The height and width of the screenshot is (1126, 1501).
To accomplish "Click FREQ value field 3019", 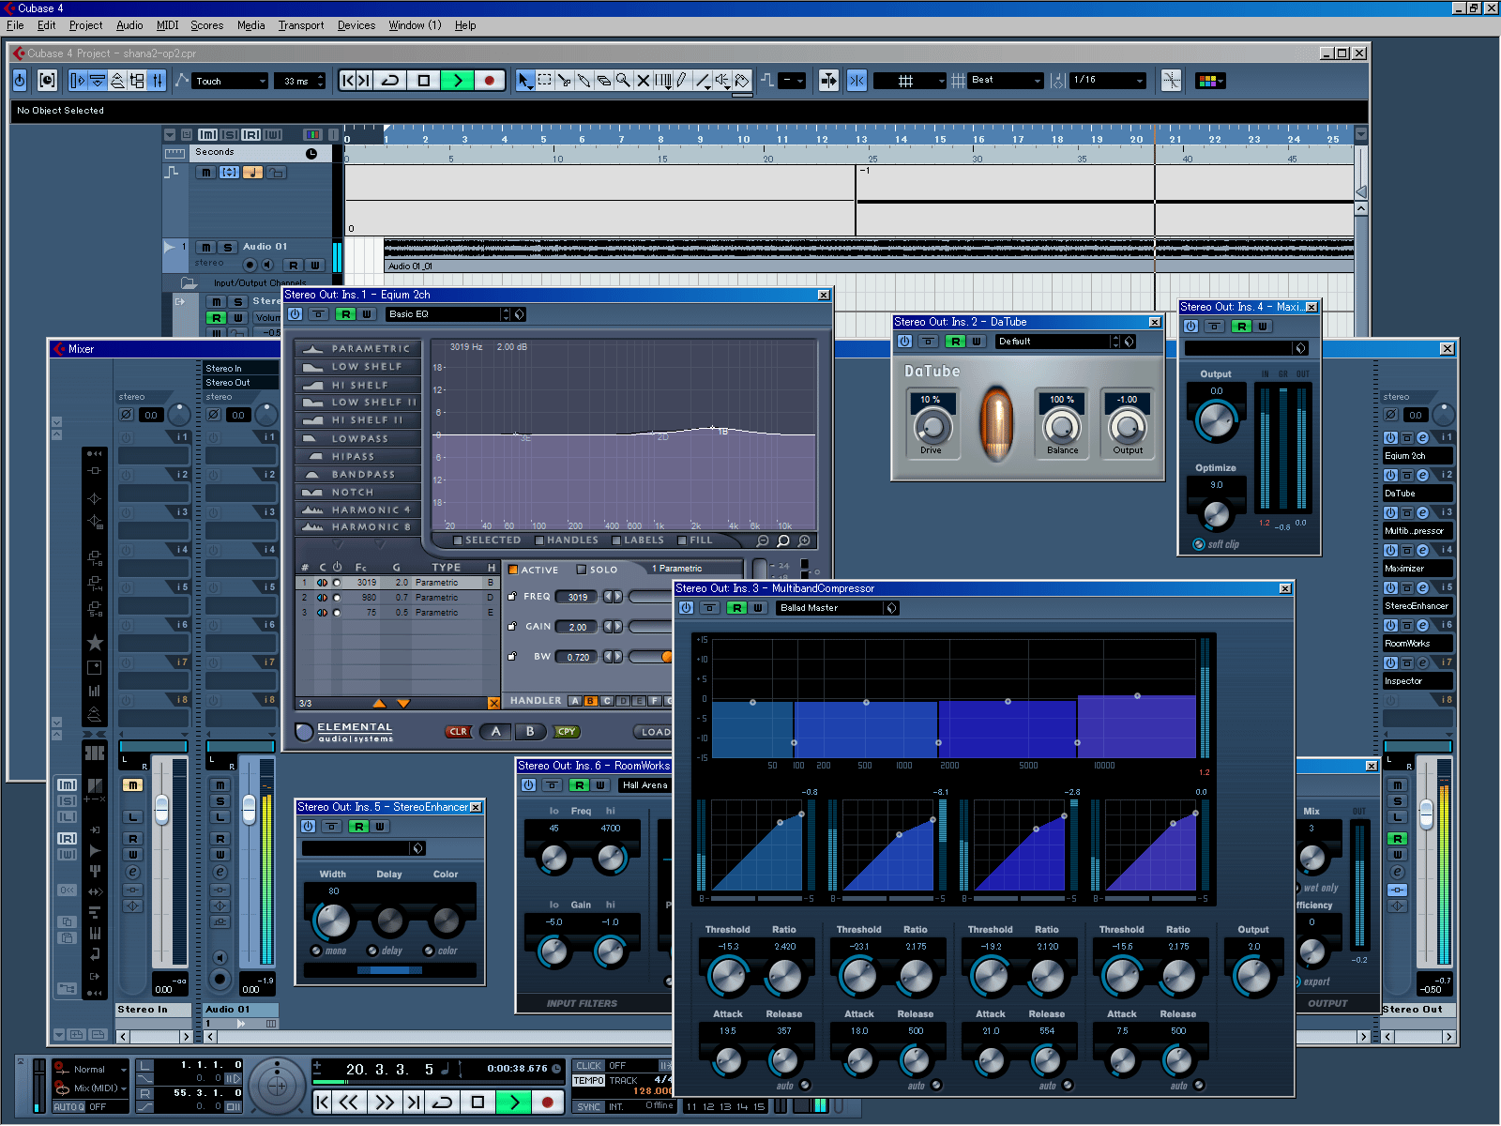I will (577, 597).
